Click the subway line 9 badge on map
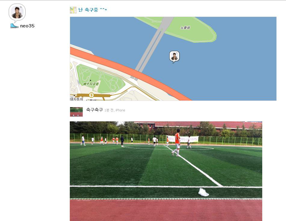The image size is (286, 221). click(91, 95)
